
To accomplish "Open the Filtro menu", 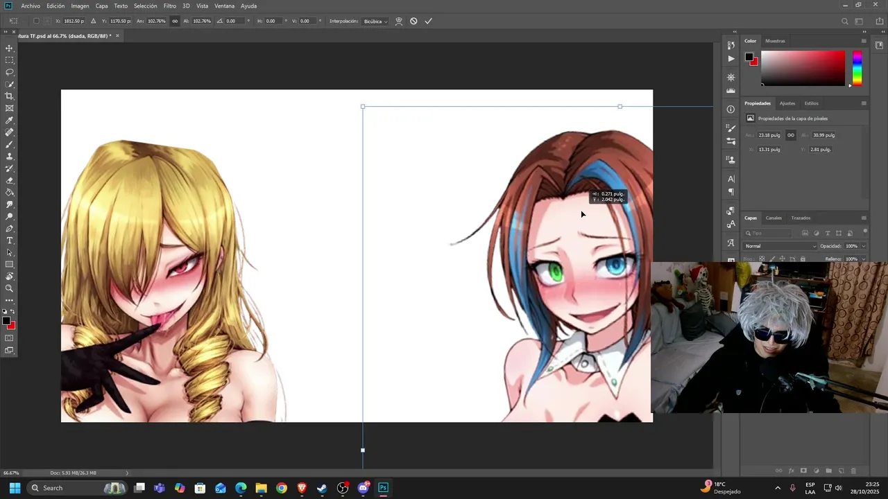I will click(169, 6).
